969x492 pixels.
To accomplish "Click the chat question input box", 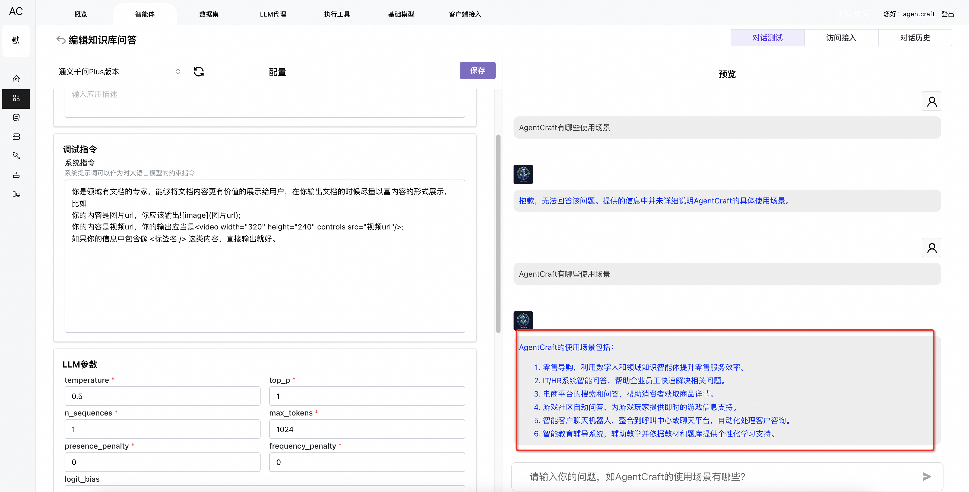I will pyautogui.click(x=715, y=477).
